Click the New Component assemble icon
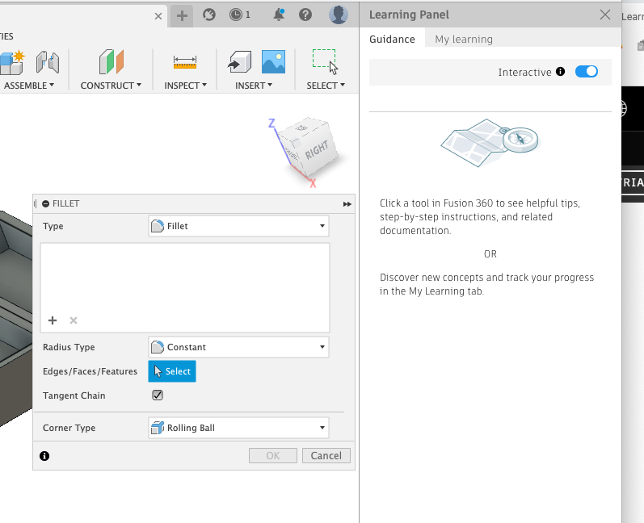The height and width of the screenshot is (523, 644). [11, 62]
